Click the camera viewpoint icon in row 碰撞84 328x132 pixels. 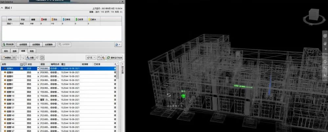click(22, 69)
